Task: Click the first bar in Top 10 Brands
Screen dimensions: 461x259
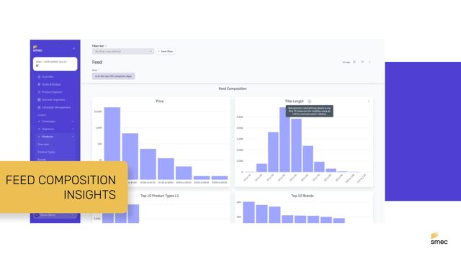Action: point(249,212)
